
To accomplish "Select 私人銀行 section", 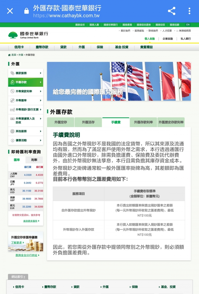I will tap(186, 39).
